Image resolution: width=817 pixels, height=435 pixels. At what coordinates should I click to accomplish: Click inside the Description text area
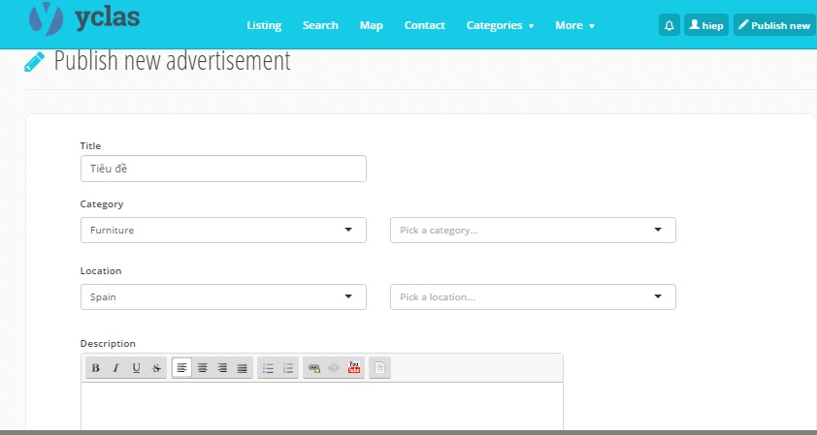tap(322, 406)
